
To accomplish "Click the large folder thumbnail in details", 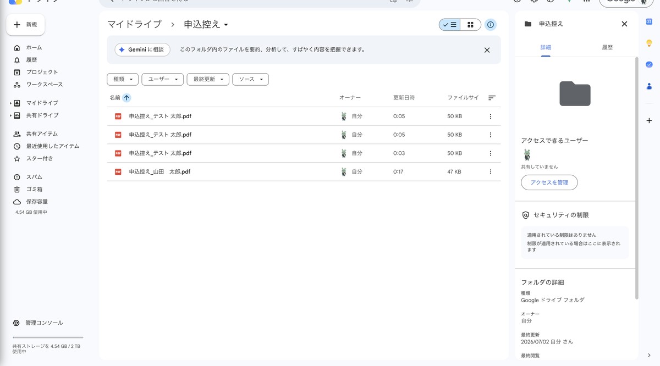I will pyautogui.click(x=575, y=93).
